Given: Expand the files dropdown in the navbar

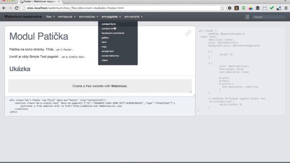Looking at the screenshot, I should pyautogui.click(x=50, y=17).
